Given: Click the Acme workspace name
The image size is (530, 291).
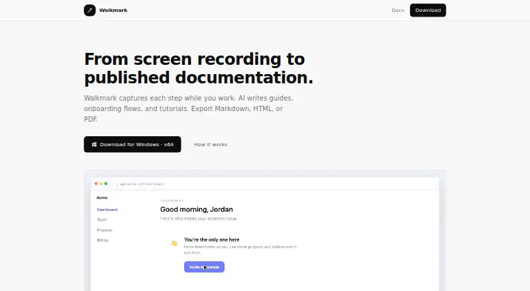Looking at the screenshot, I should click(102, 198).
